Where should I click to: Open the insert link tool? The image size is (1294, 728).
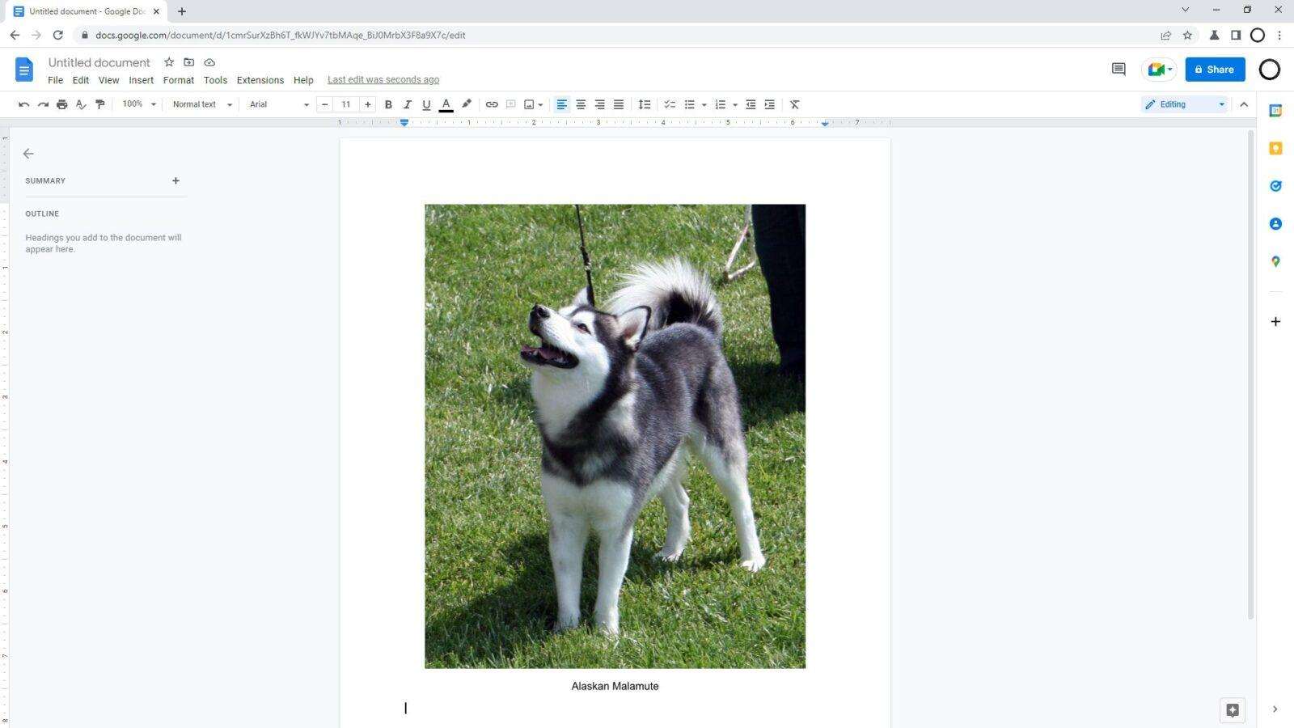492,104
